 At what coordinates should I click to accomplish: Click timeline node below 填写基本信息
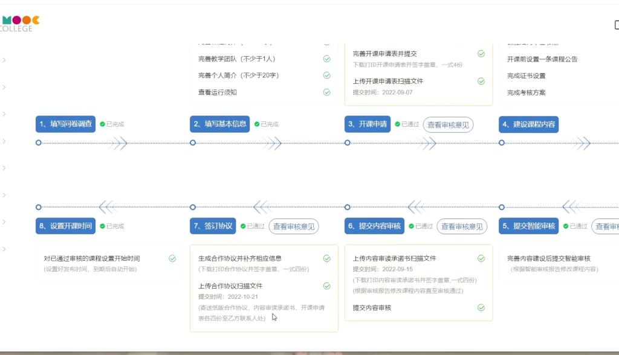click(x=193, y=143)
